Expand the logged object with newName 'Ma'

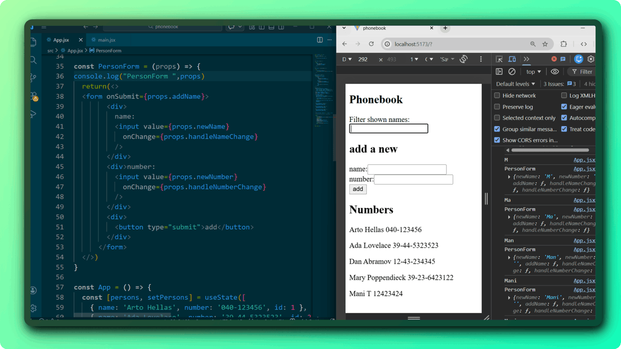tap(509, 217)
